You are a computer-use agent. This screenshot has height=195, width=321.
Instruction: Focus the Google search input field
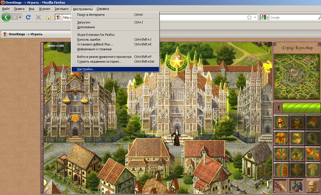click(294, 17)
